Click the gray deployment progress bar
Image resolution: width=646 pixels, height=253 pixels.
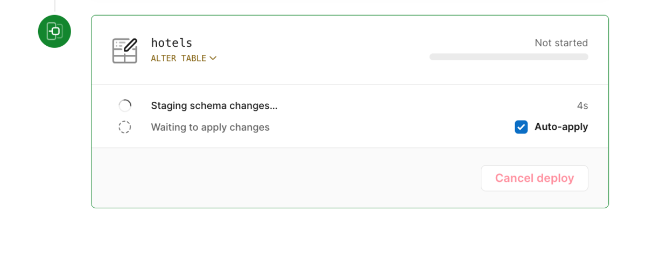click(508, 57)
